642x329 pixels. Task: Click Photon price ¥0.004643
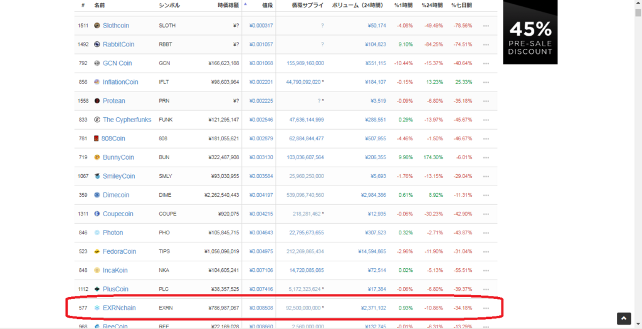point(261,232)
